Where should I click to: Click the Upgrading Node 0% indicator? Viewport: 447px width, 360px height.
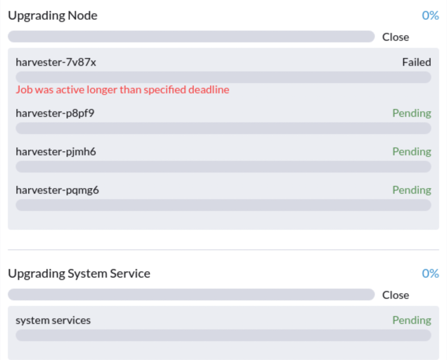coord(430,15)
